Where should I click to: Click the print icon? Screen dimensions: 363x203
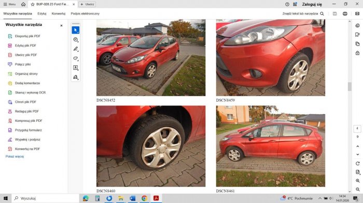(x=345, y=13)
